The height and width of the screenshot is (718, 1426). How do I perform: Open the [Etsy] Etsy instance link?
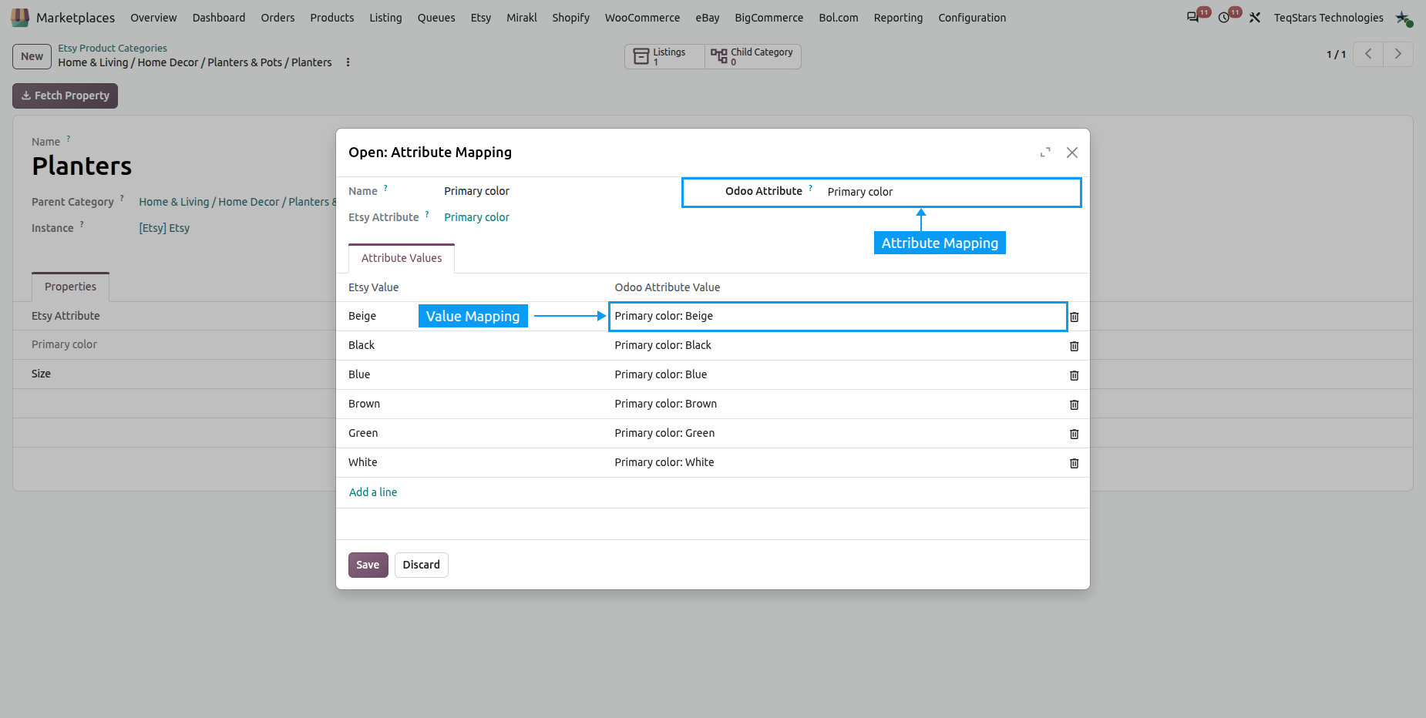164,228
